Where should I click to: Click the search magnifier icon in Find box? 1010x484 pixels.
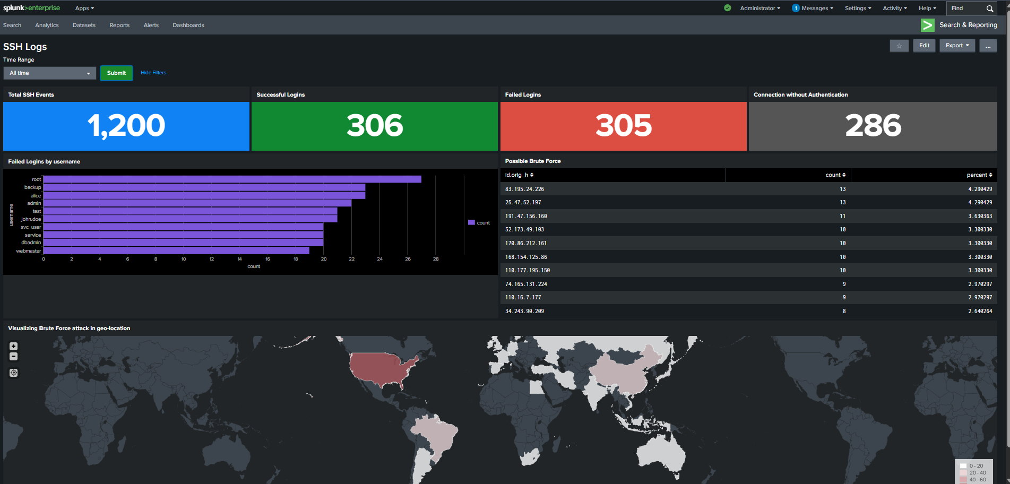click(x=989, y=8)
